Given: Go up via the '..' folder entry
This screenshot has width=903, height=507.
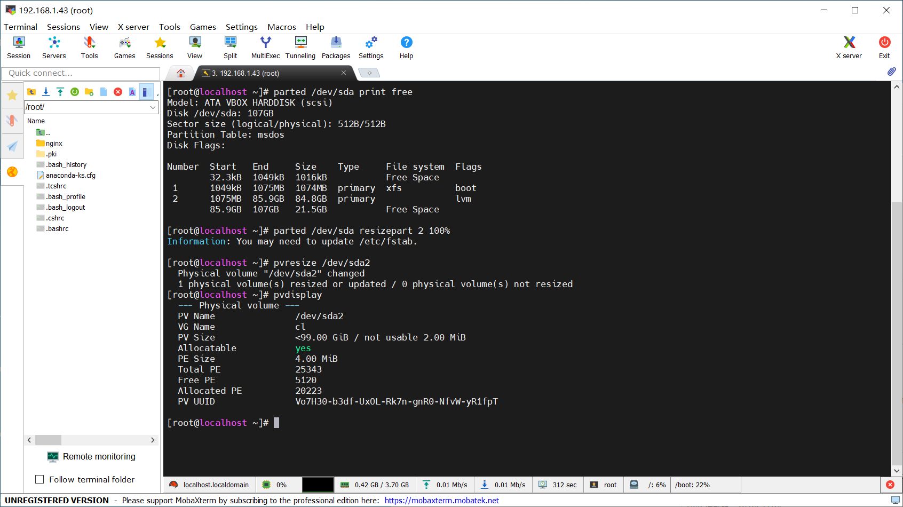Looking at the screenshot, I should click(x=43, y=132).
